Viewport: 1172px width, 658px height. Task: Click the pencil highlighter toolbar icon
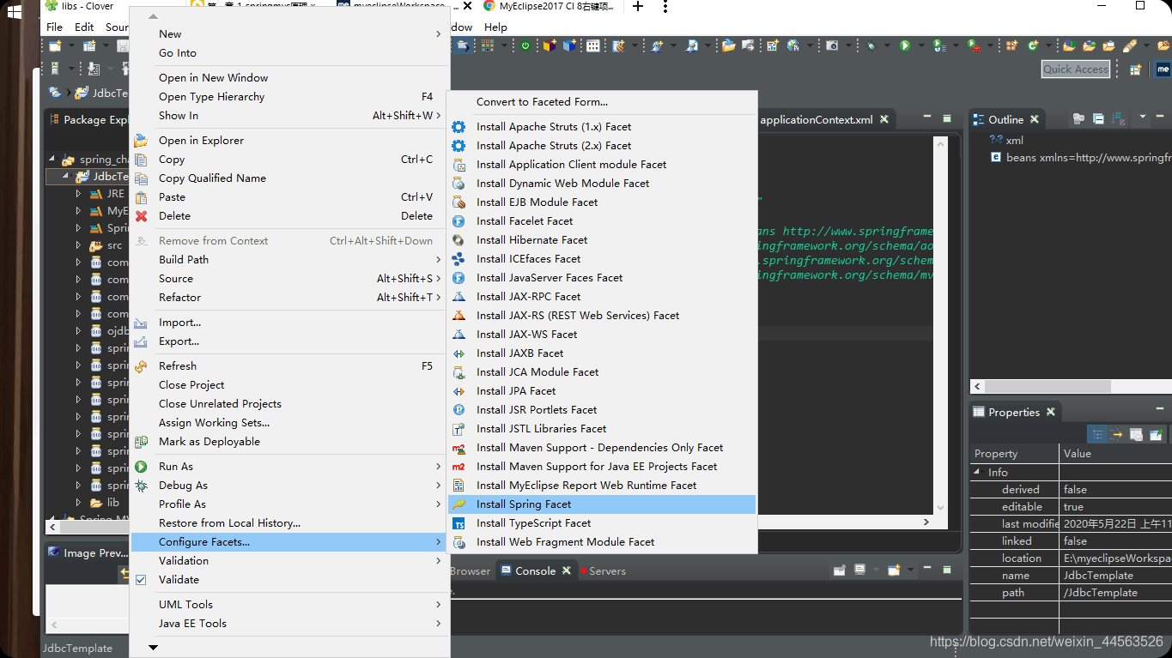[x=1130, y=45]
